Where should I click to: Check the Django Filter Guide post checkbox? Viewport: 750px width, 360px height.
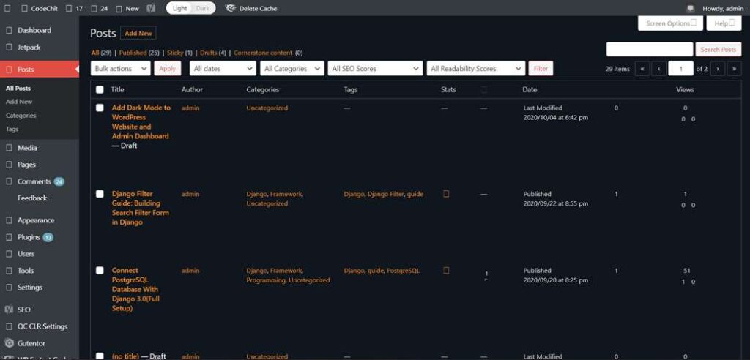click(100, 194)
